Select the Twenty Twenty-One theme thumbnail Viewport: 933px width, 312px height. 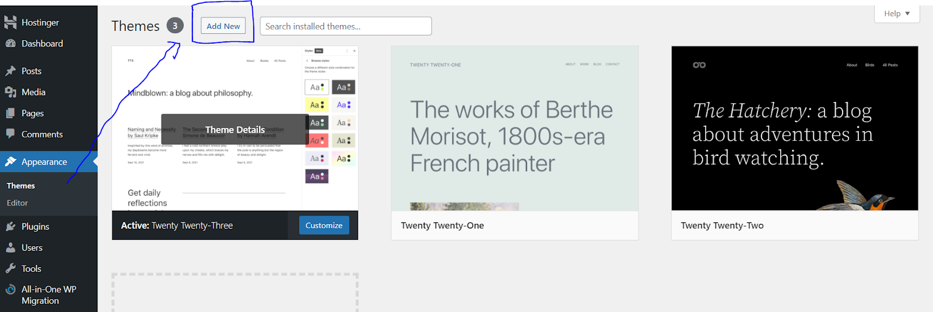point(514,128)
